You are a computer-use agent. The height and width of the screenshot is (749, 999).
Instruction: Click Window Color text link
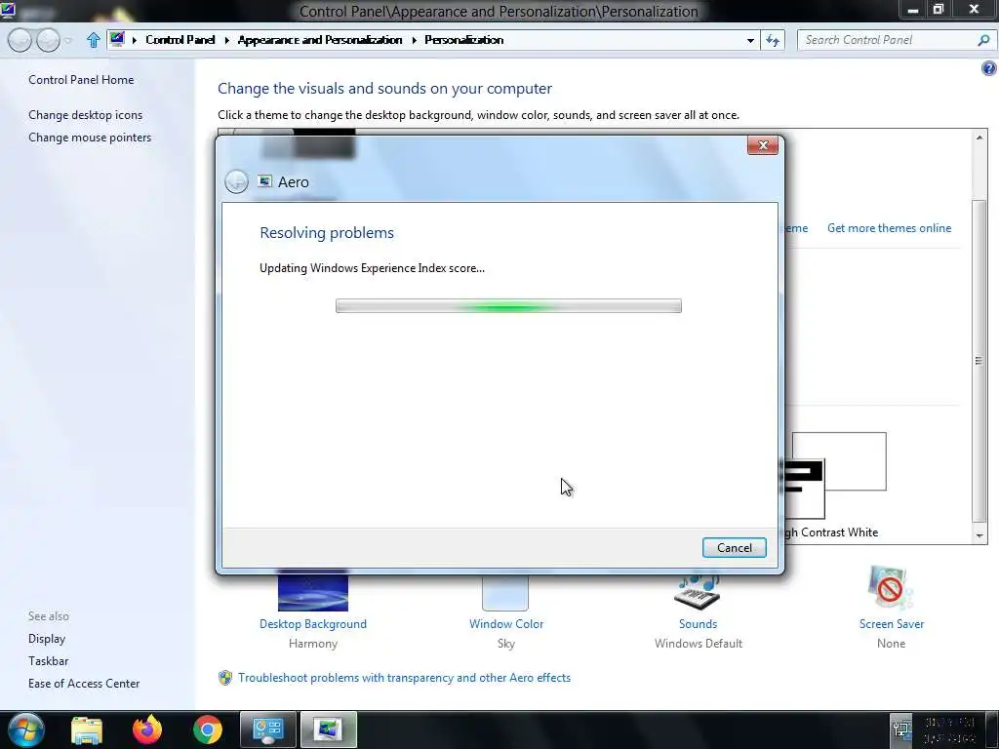pyautogui.click(x=506, y=624)
